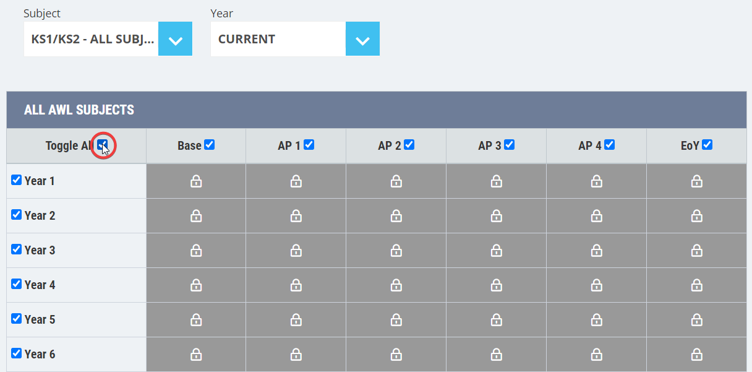Click the CURRENT year field
752x372 pixels.
coord(278,39)
